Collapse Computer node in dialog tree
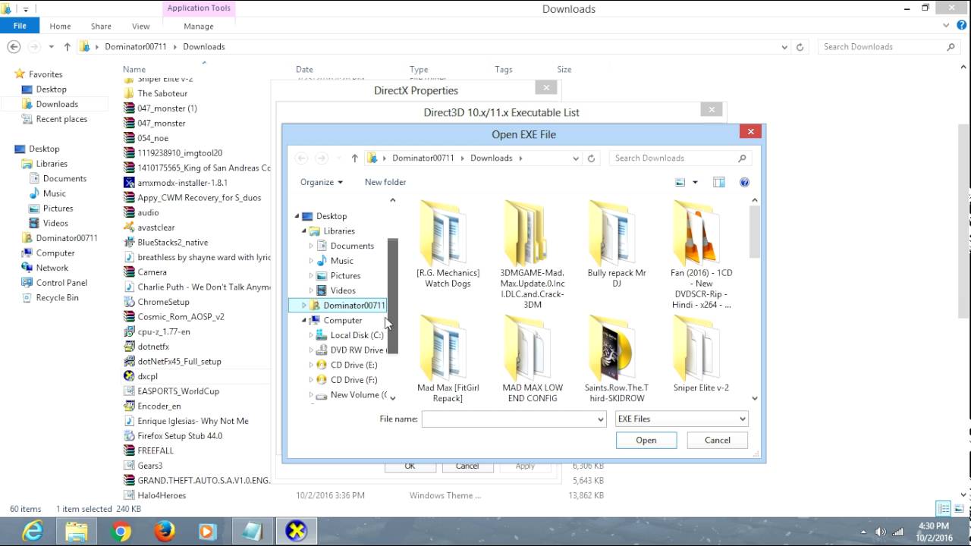 tap(304, 320)
